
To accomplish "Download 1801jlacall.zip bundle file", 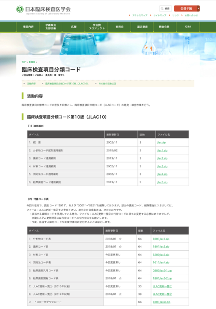I will pyautogui.click(x=162, y=302).
